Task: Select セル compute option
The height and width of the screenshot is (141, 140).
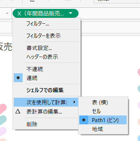Action: [x=103, y=111]
